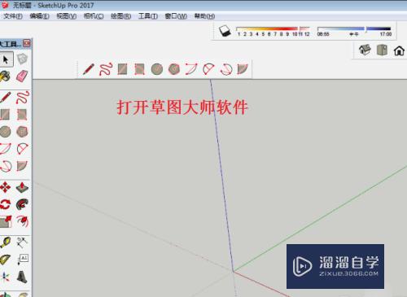Viewport: 407px width, 297px height.
Task: Select the Polygon tool in horizontal toolbar
Action: coord(174,69)
